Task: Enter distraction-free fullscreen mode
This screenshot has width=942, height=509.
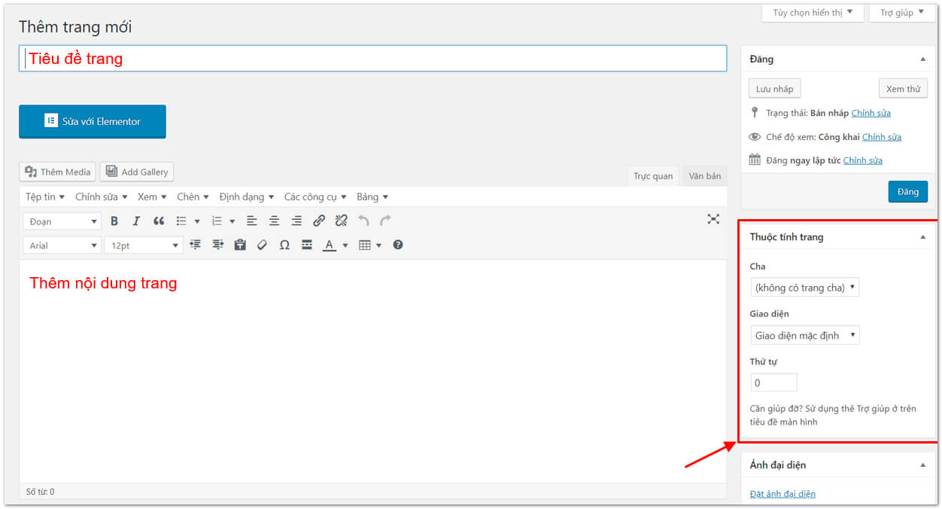Action: [x=713, y=219]
